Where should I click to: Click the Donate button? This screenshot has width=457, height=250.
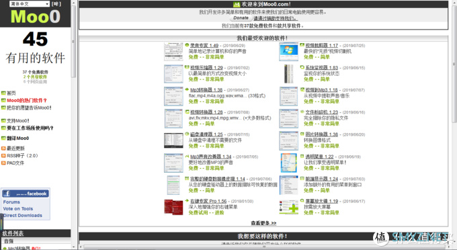[x=241, y=18]
